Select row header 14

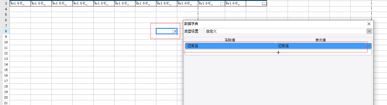tap(6, 64)
